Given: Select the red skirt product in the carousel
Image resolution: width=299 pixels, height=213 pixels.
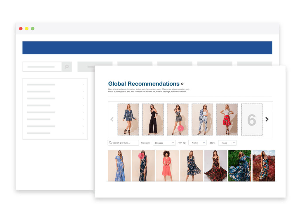Looking at the screenshot, I should point(227,119).
